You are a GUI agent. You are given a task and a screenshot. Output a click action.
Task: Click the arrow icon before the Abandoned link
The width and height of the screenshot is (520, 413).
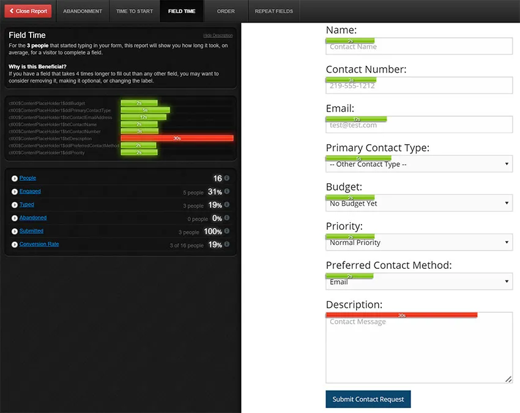14,218
